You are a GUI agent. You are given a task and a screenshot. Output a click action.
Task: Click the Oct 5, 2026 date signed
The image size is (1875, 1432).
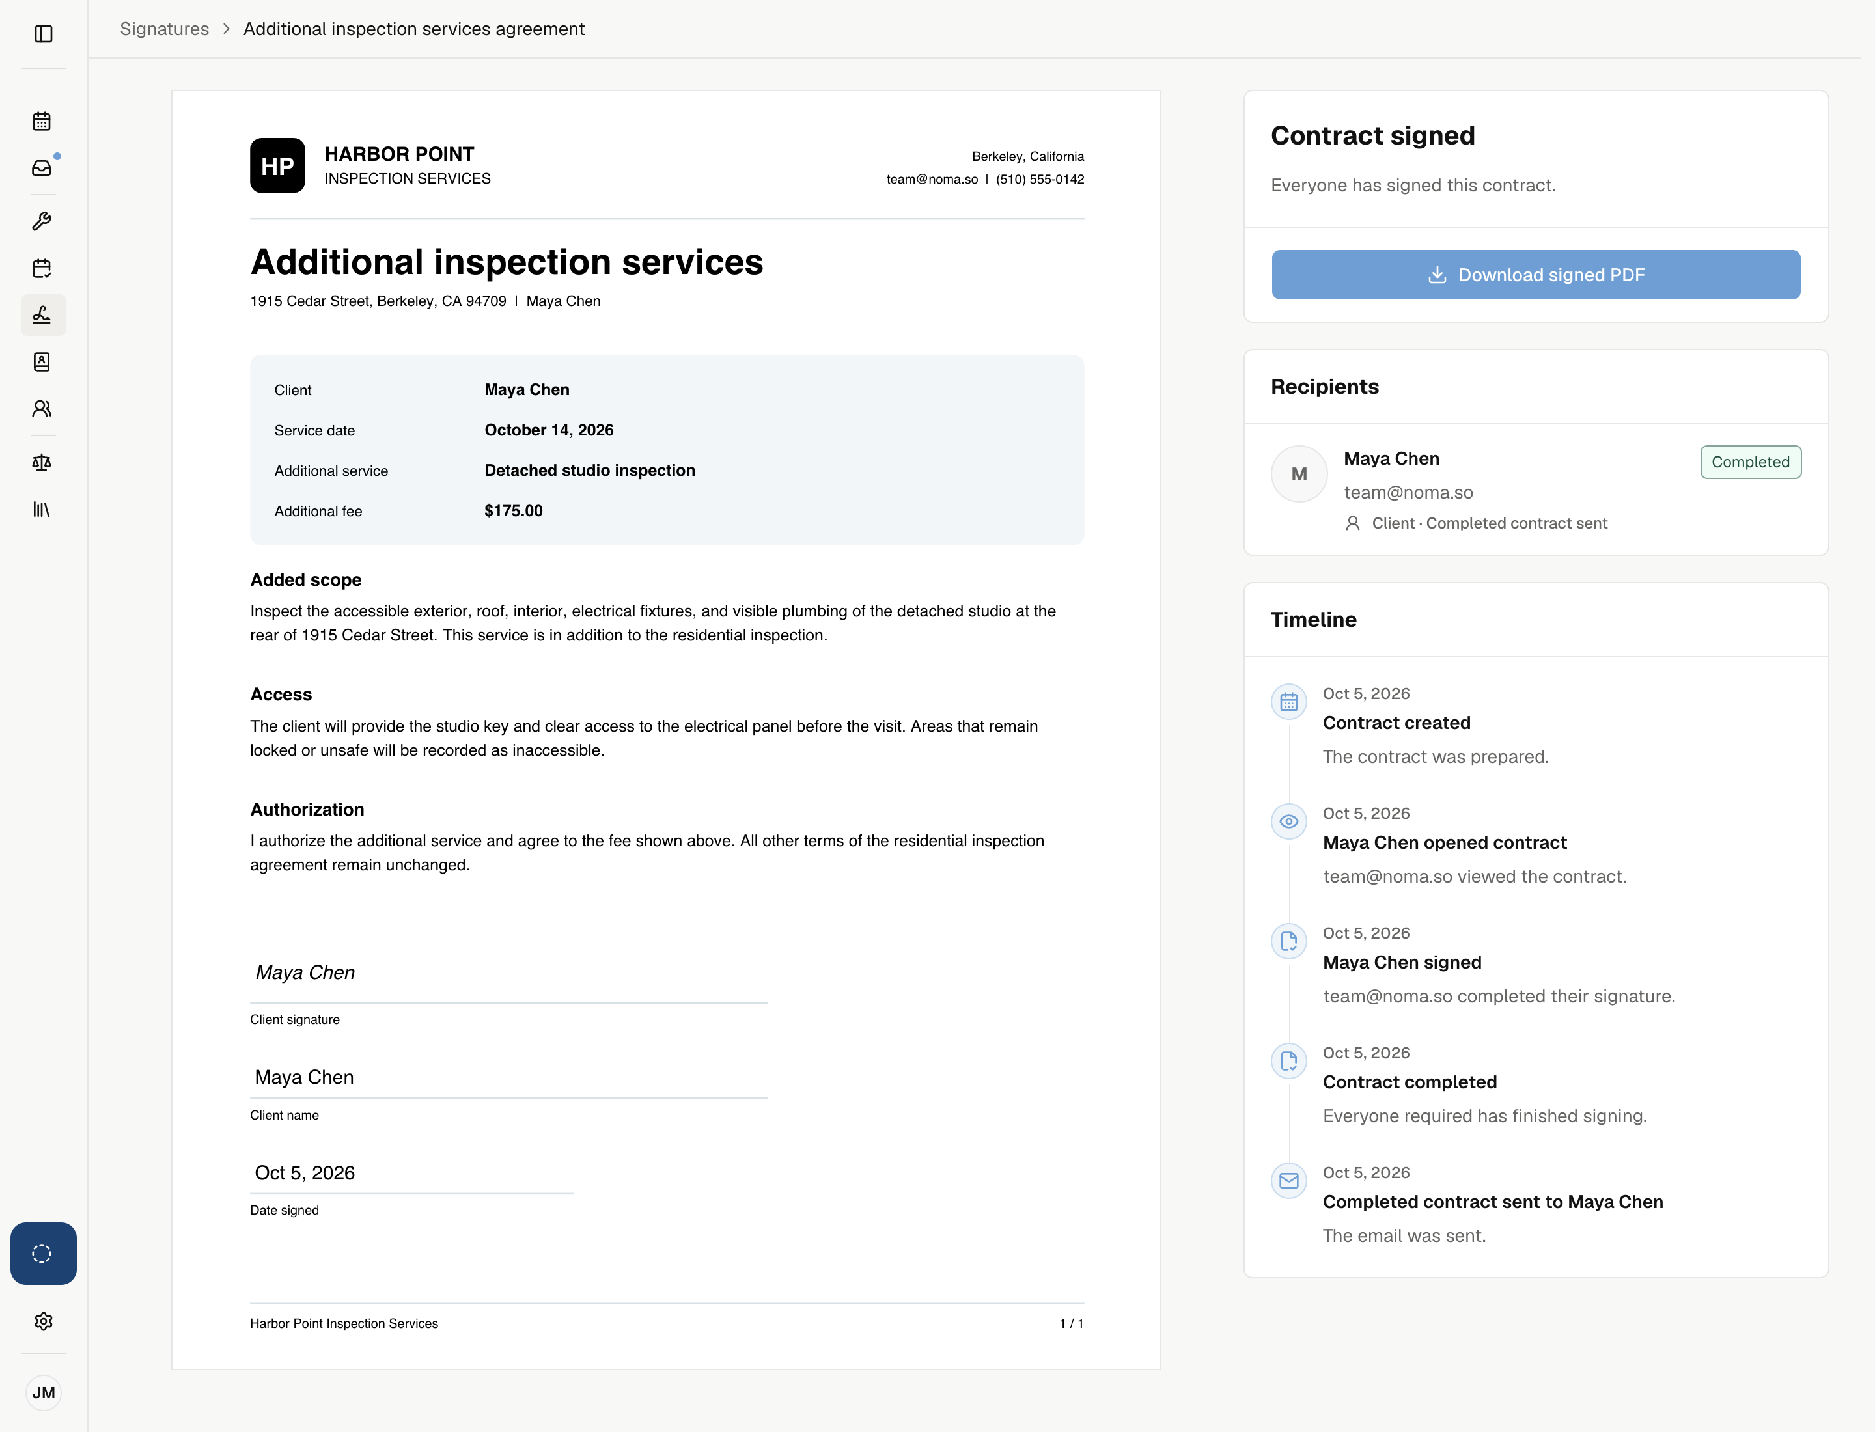point(305,1173)
